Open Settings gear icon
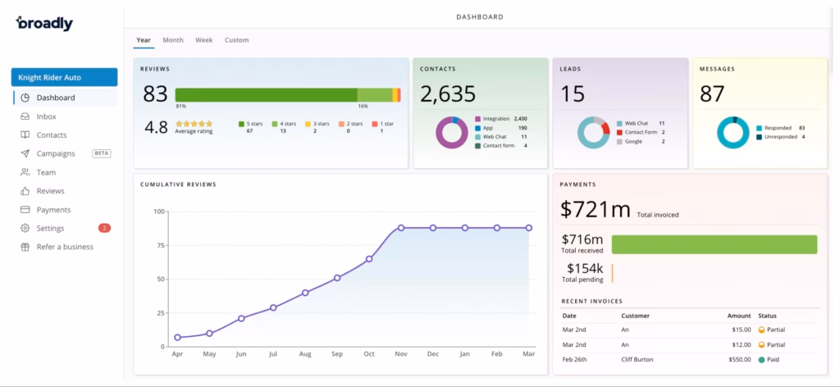The image size is (840, 387). [25, 228]
